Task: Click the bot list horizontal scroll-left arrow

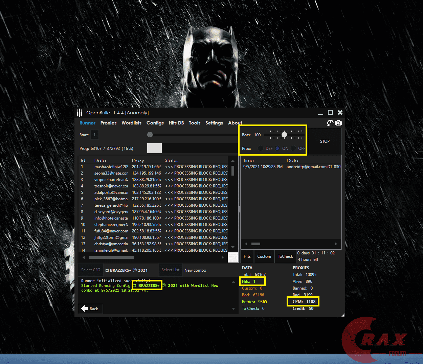Action: [83, 257]
